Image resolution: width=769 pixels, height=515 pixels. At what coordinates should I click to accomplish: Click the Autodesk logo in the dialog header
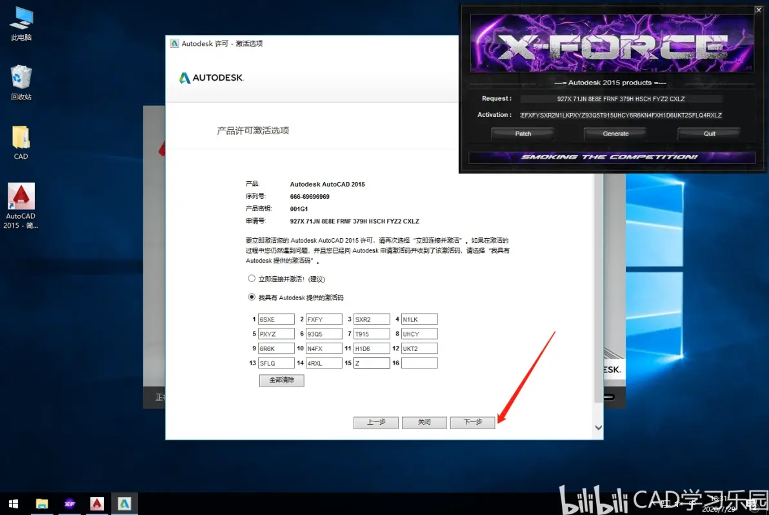212,78
